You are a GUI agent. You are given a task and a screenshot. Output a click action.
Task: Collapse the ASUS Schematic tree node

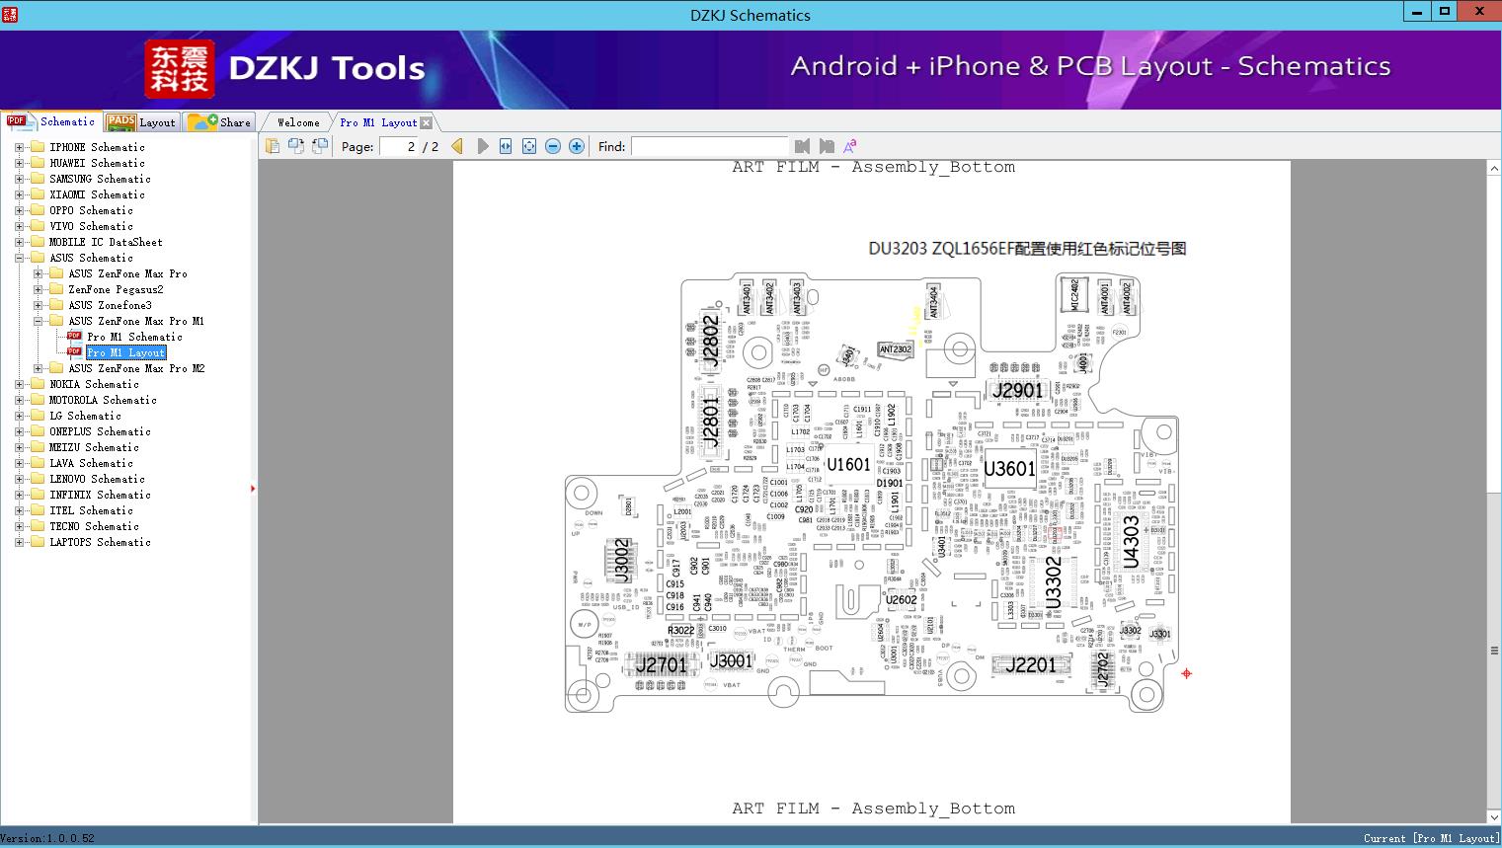click(x=19, y=258)
